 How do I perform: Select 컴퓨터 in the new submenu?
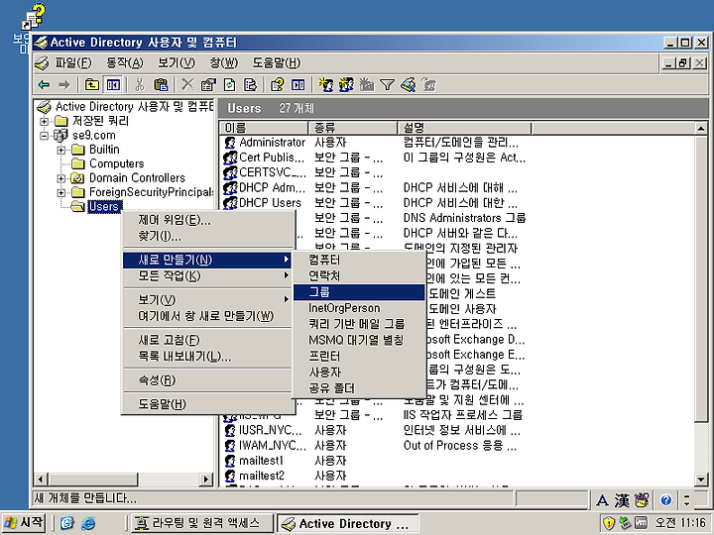tap(359, 260)
